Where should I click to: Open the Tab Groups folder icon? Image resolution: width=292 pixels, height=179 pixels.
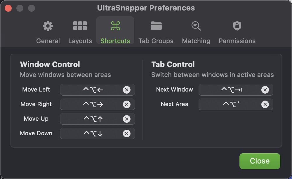(156, 26)
